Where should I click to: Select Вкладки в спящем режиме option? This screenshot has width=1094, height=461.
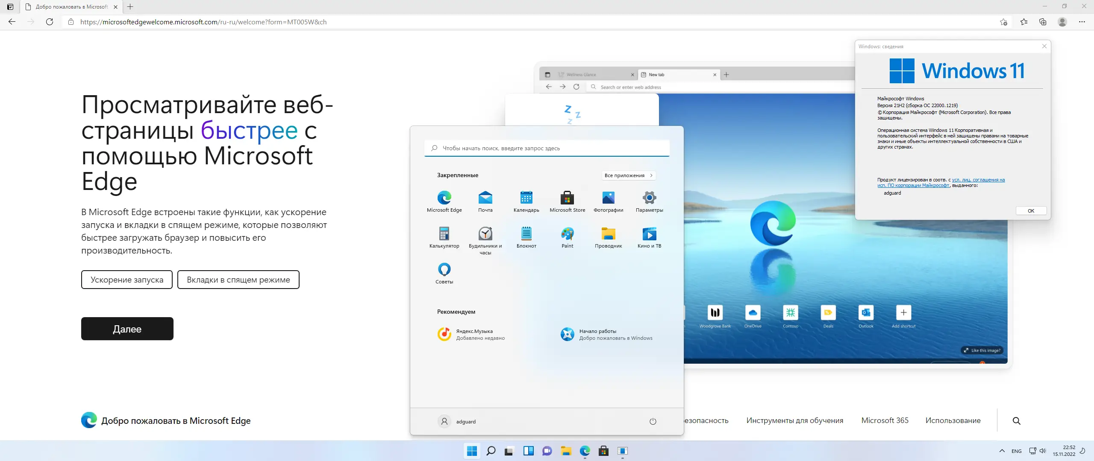238,280
